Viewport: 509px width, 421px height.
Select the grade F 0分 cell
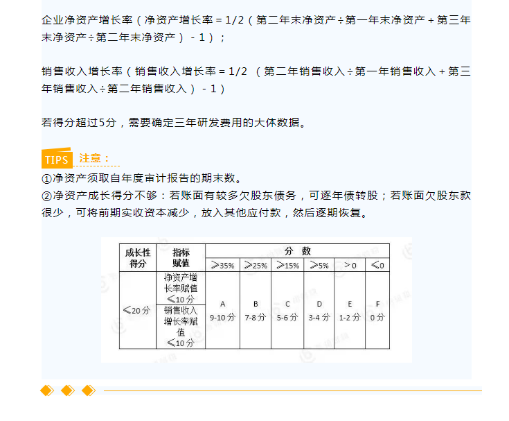377,310
